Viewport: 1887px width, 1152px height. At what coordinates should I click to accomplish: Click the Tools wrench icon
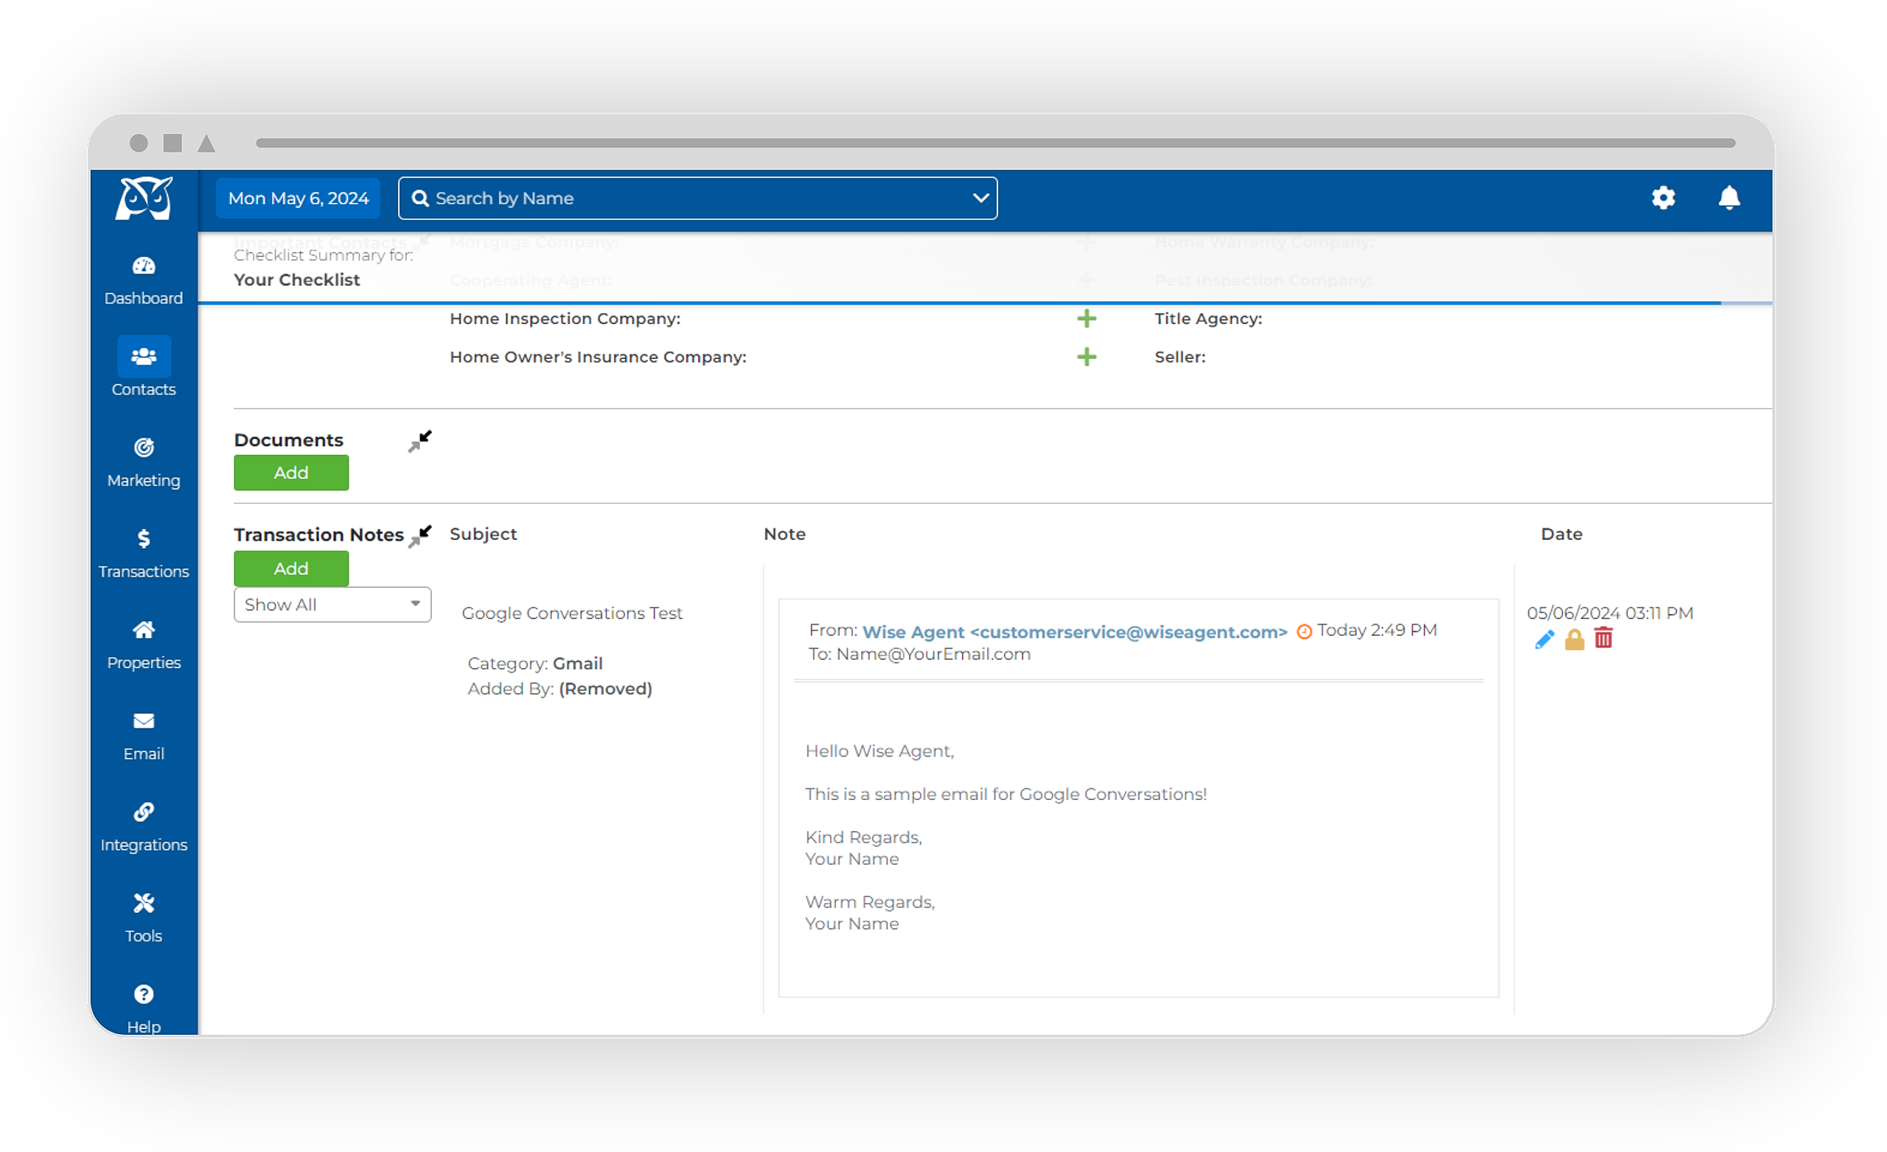tap(143, 902)
